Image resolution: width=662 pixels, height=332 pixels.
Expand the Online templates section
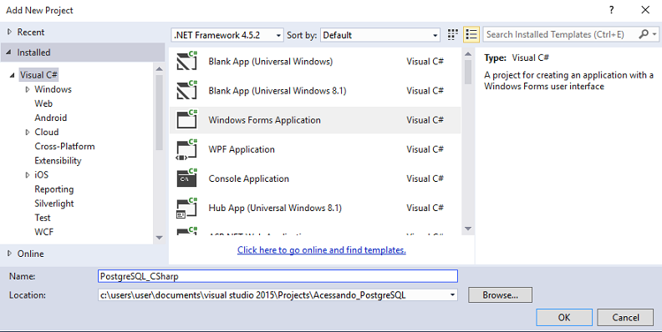9,254
